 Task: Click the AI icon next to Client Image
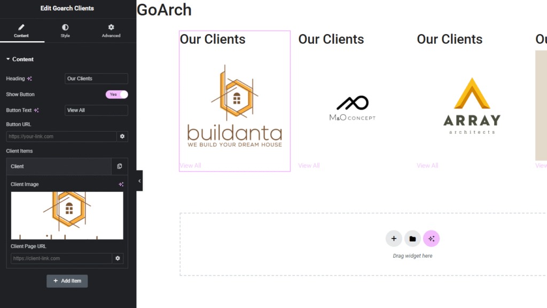[121, 184]
